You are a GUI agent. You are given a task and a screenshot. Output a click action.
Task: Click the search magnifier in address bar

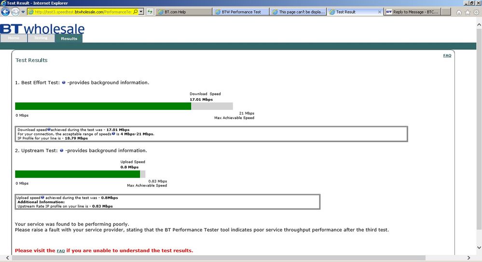point(136,12)
